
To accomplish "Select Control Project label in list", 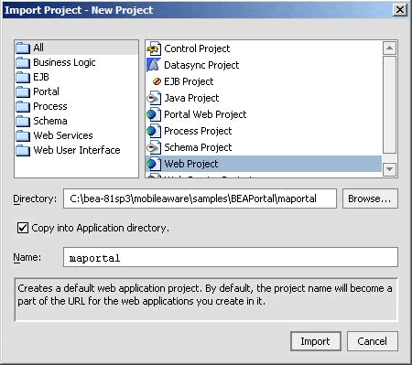I will [x=197, y=48].
